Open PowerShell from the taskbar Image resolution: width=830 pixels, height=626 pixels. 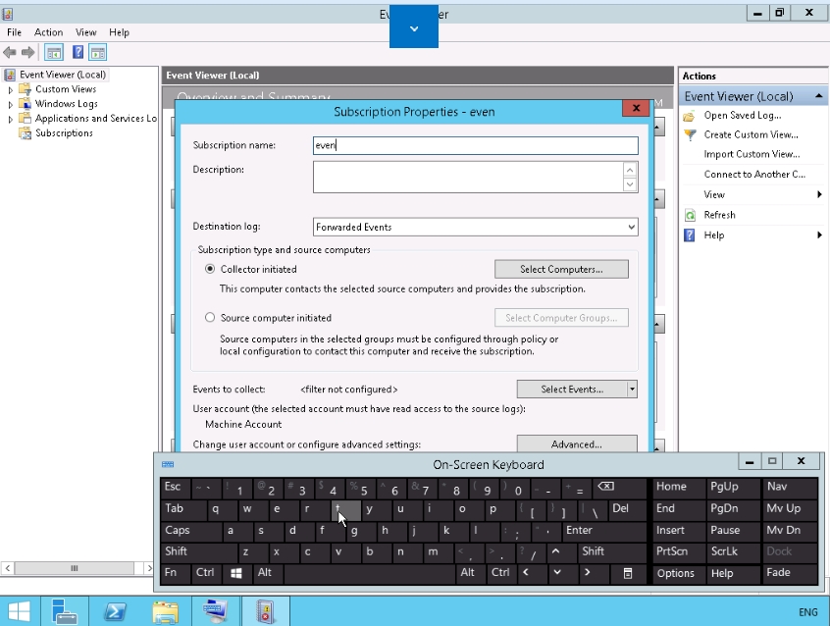tap(114, 611)
